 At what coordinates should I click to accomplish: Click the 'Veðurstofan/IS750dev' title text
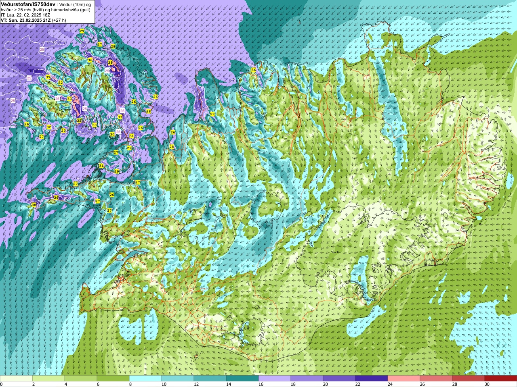pyautogui.click(x=28, y=4)
